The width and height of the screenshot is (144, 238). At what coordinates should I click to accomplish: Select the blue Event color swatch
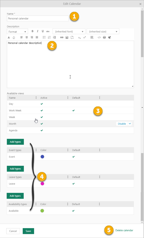coord(42,157)
